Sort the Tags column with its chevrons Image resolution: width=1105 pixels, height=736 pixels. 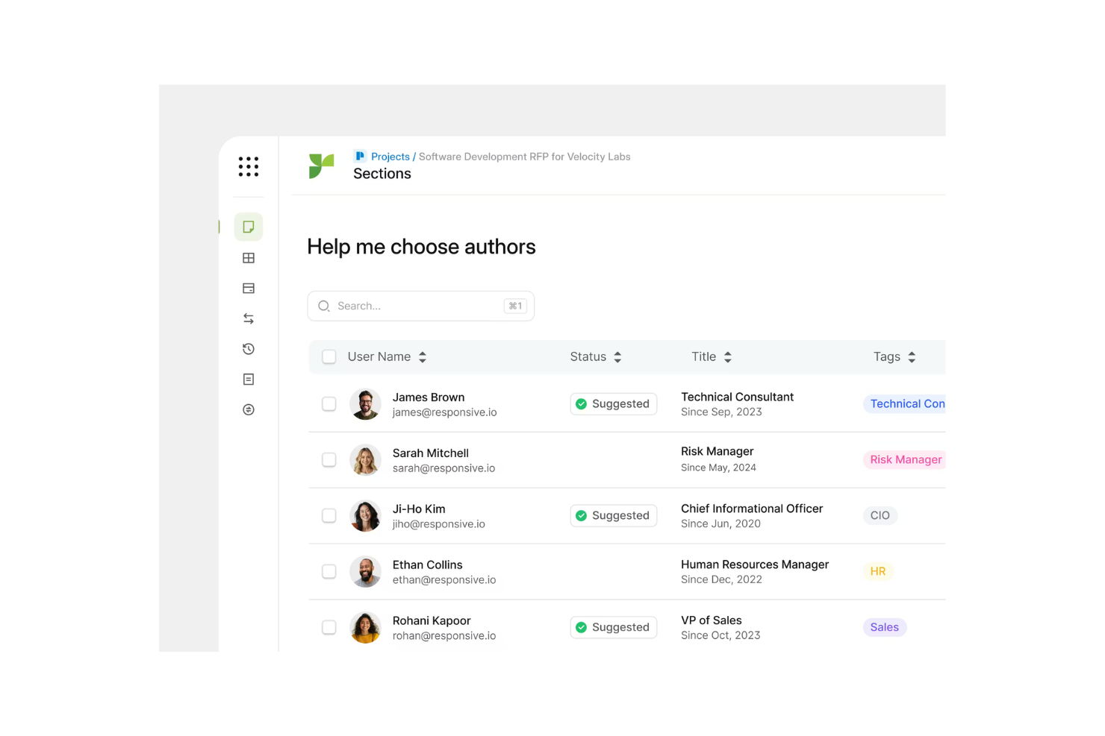(x=912, y=356)
